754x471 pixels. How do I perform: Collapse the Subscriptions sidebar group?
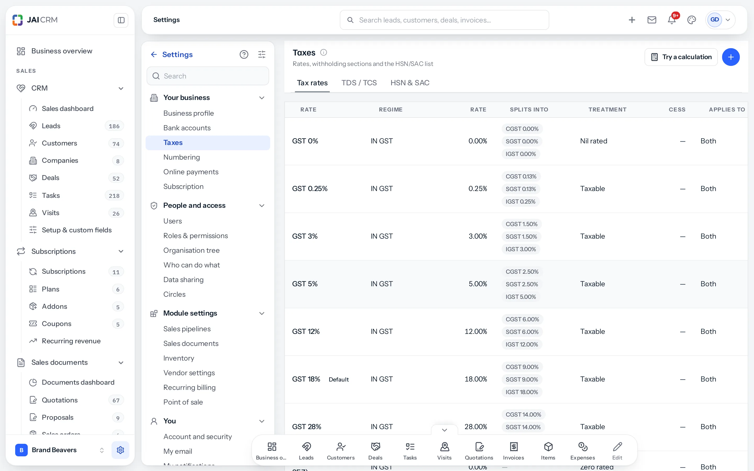pos(121,251)
